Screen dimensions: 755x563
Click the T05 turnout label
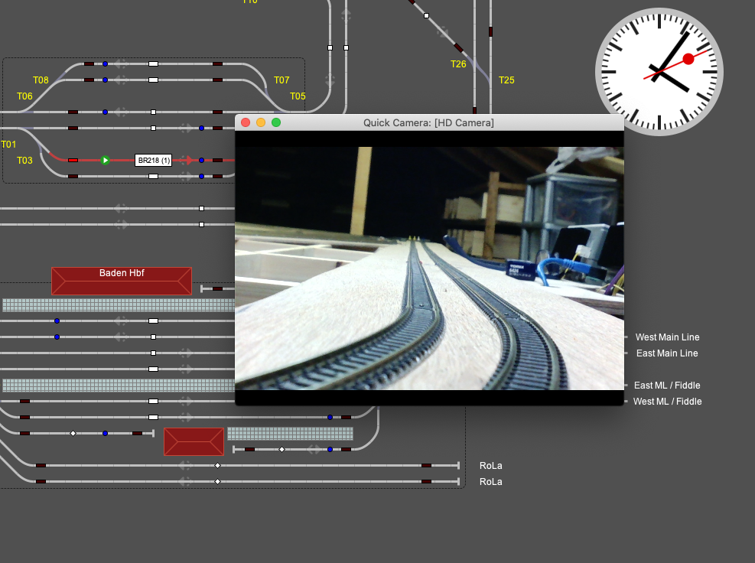pos(298,96)
